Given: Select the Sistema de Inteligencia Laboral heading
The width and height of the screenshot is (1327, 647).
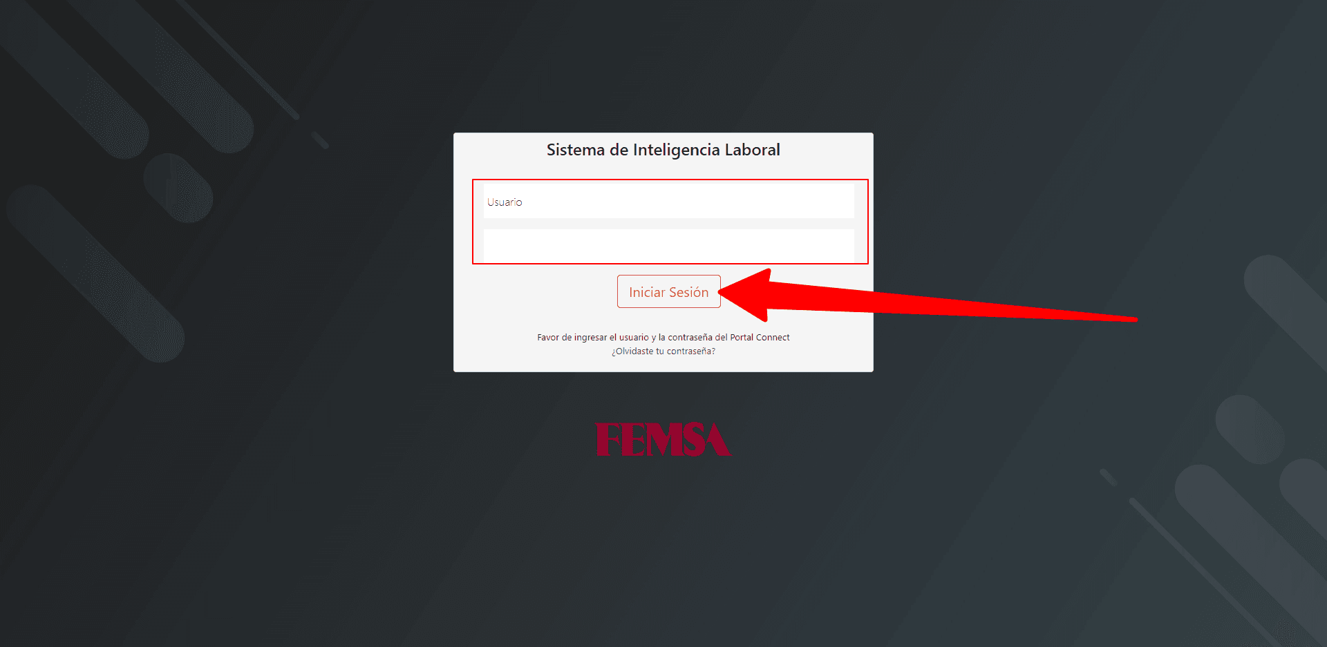Looking at the screenshot, I should [663, 150].
